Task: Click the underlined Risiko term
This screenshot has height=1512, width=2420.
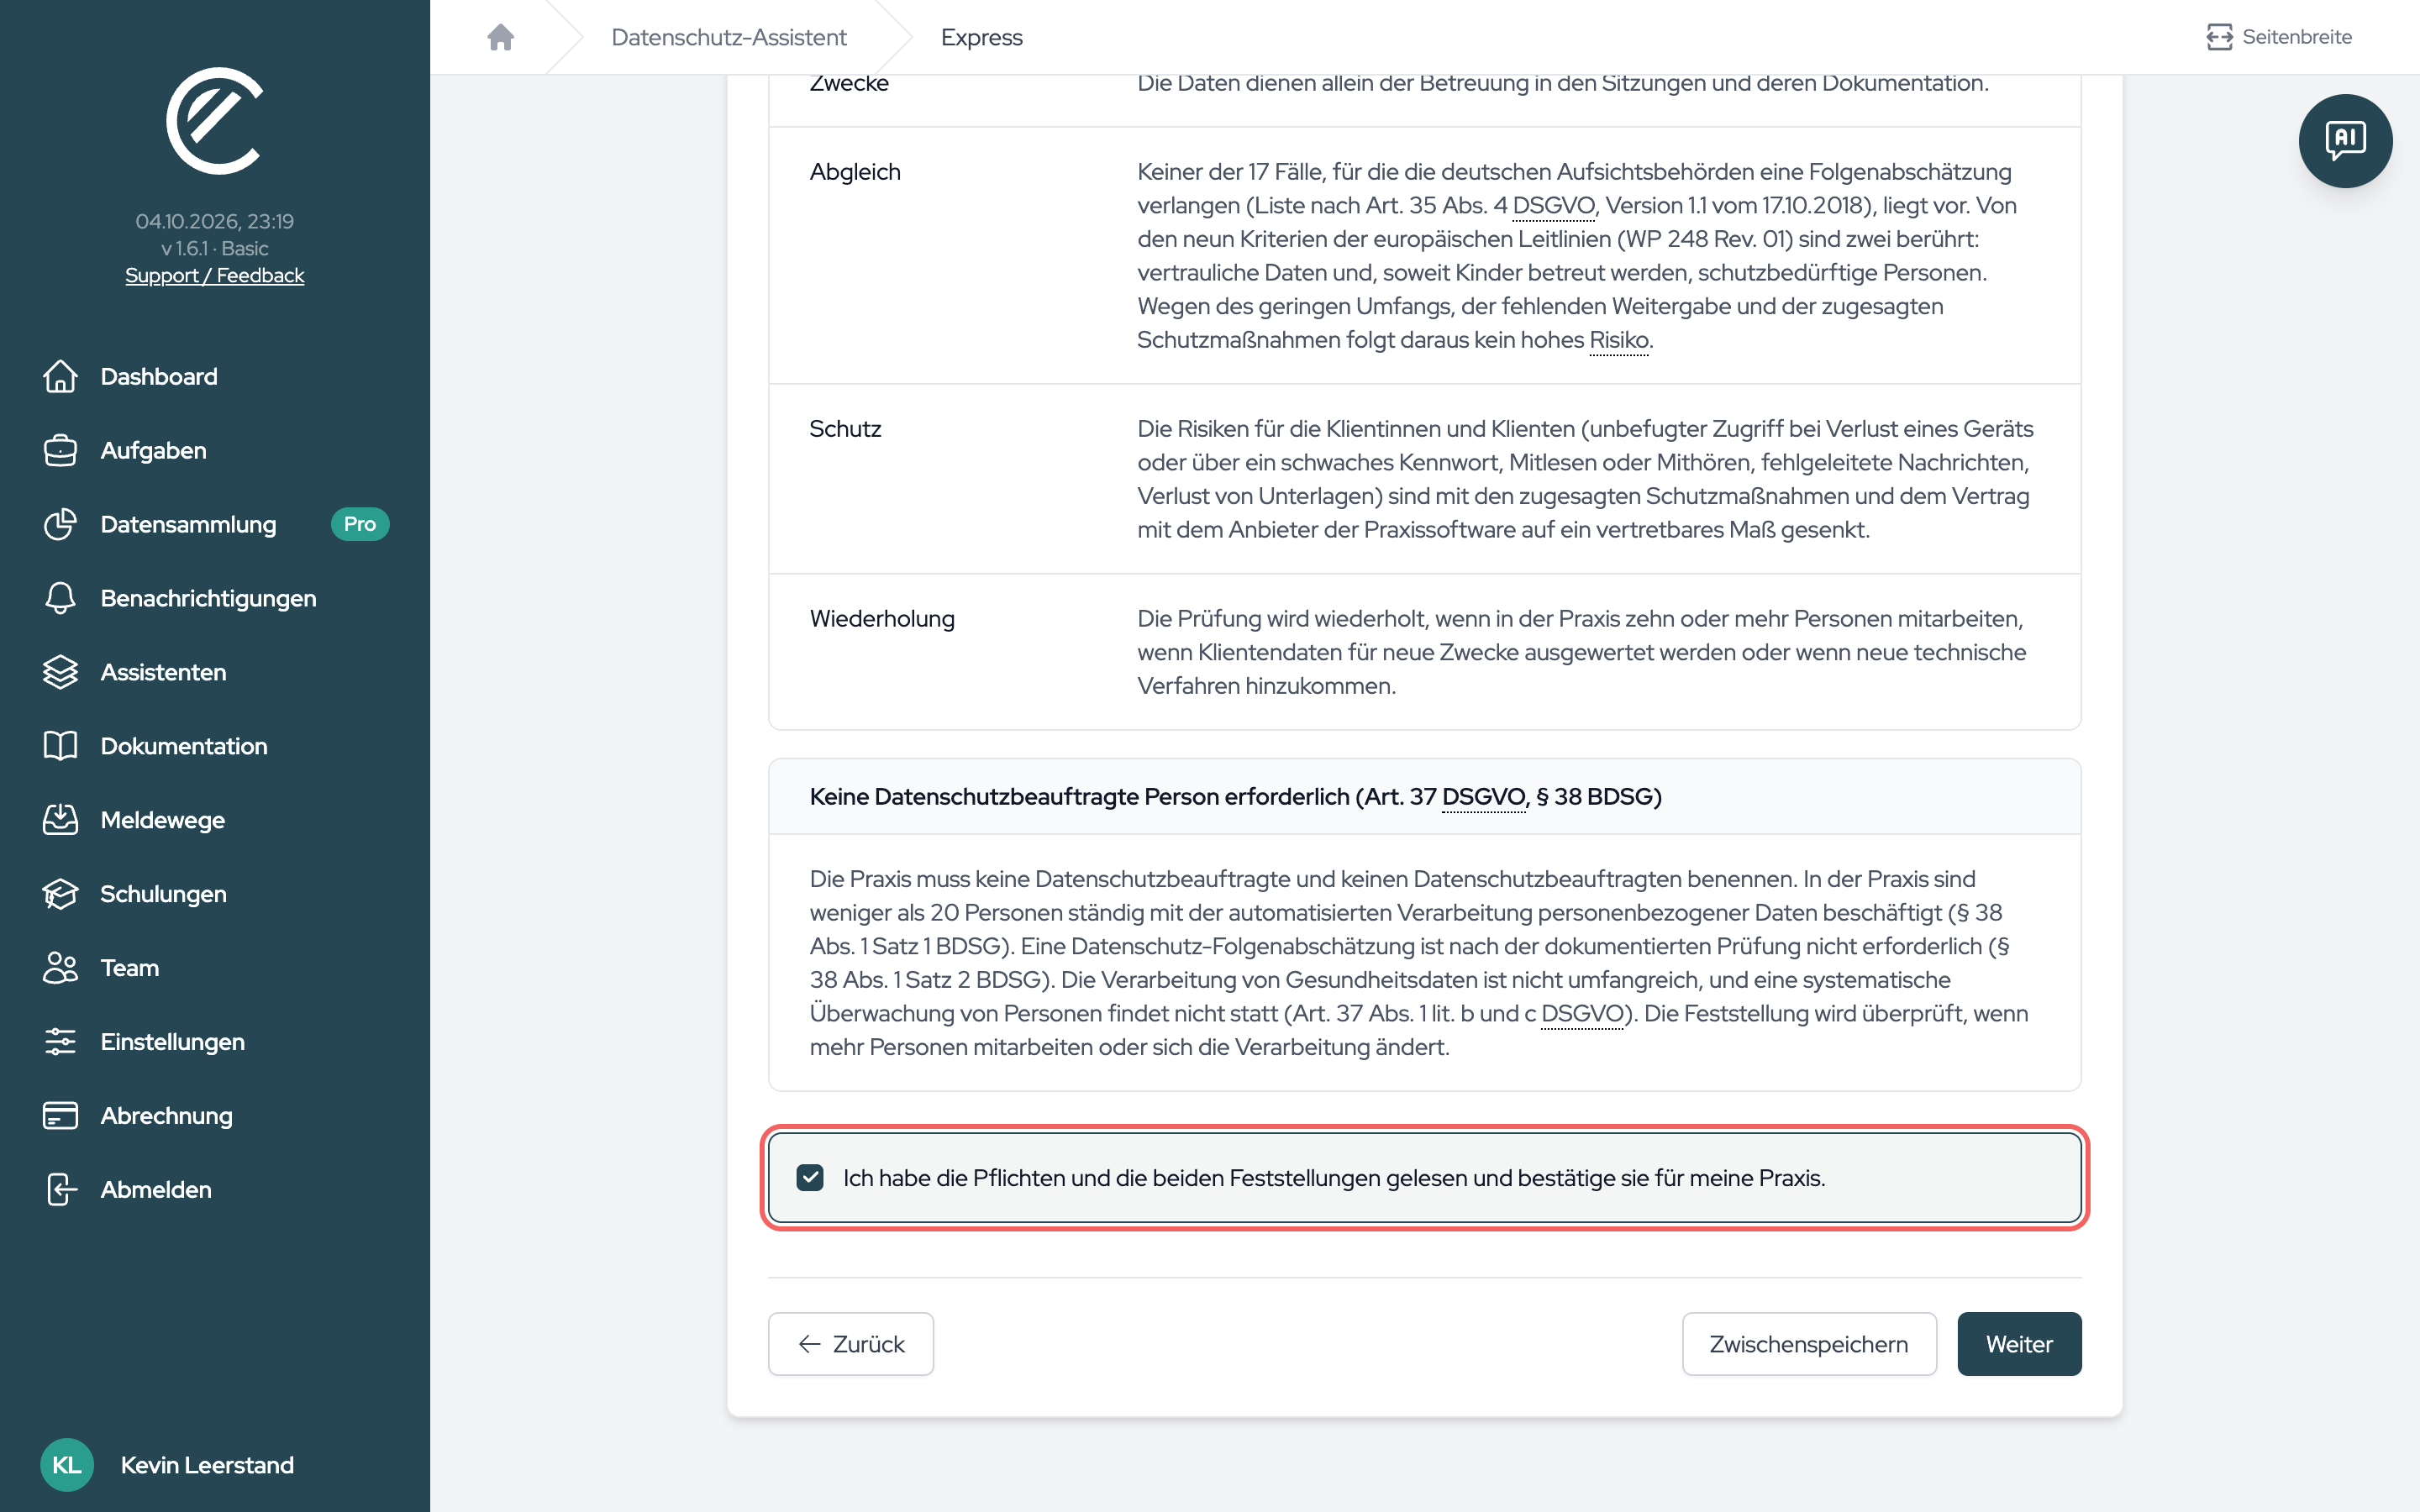Action: (1619, 340)
